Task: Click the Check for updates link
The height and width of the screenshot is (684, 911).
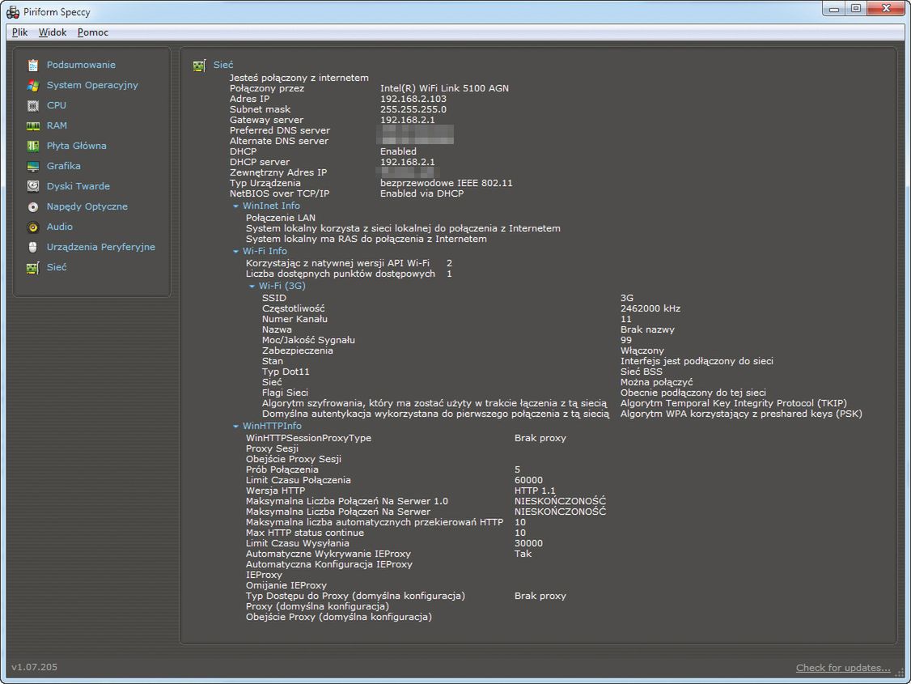Action: point(843,668)
